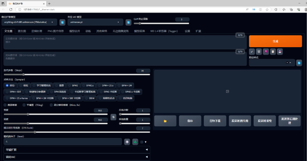The height and width of the screenshot is (161, 307).
Task: Click the site info icon beside URL
Action: pos(20,10)
